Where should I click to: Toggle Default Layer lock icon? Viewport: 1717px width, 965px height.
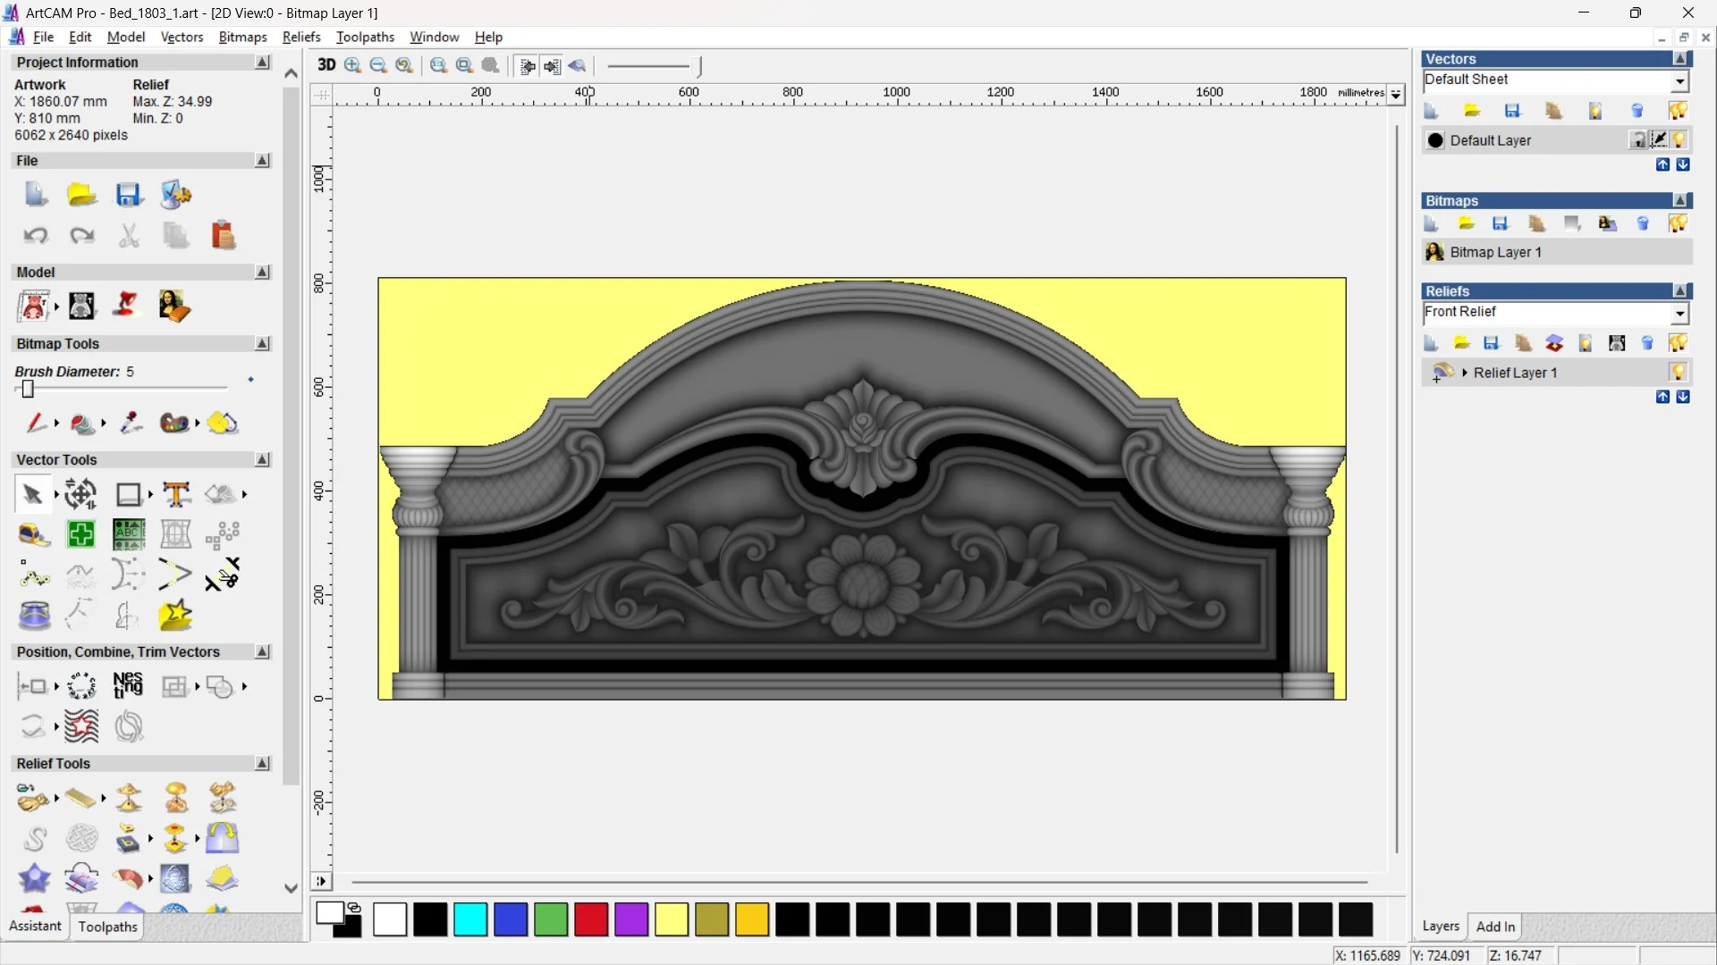[1637, 140]
